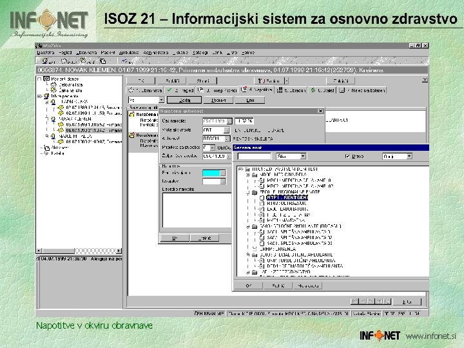This screenshot has height=348, width=464.
Task: Click the fourth toolbar icon with document symbol
Action: point(102,61)
